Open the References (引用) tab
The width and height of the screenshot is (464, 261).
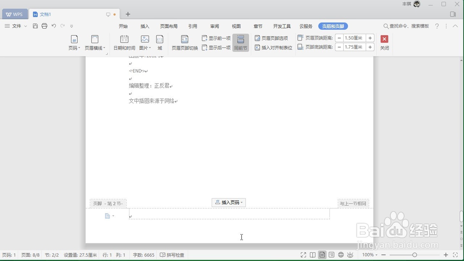[193, 26]
